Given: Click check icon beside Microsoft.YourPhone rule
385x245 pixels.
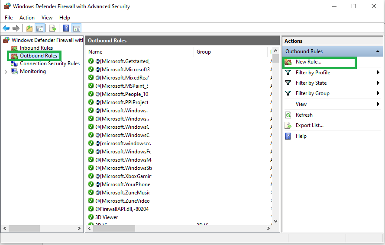Looking at the screenshot, I should click(91, 184).
